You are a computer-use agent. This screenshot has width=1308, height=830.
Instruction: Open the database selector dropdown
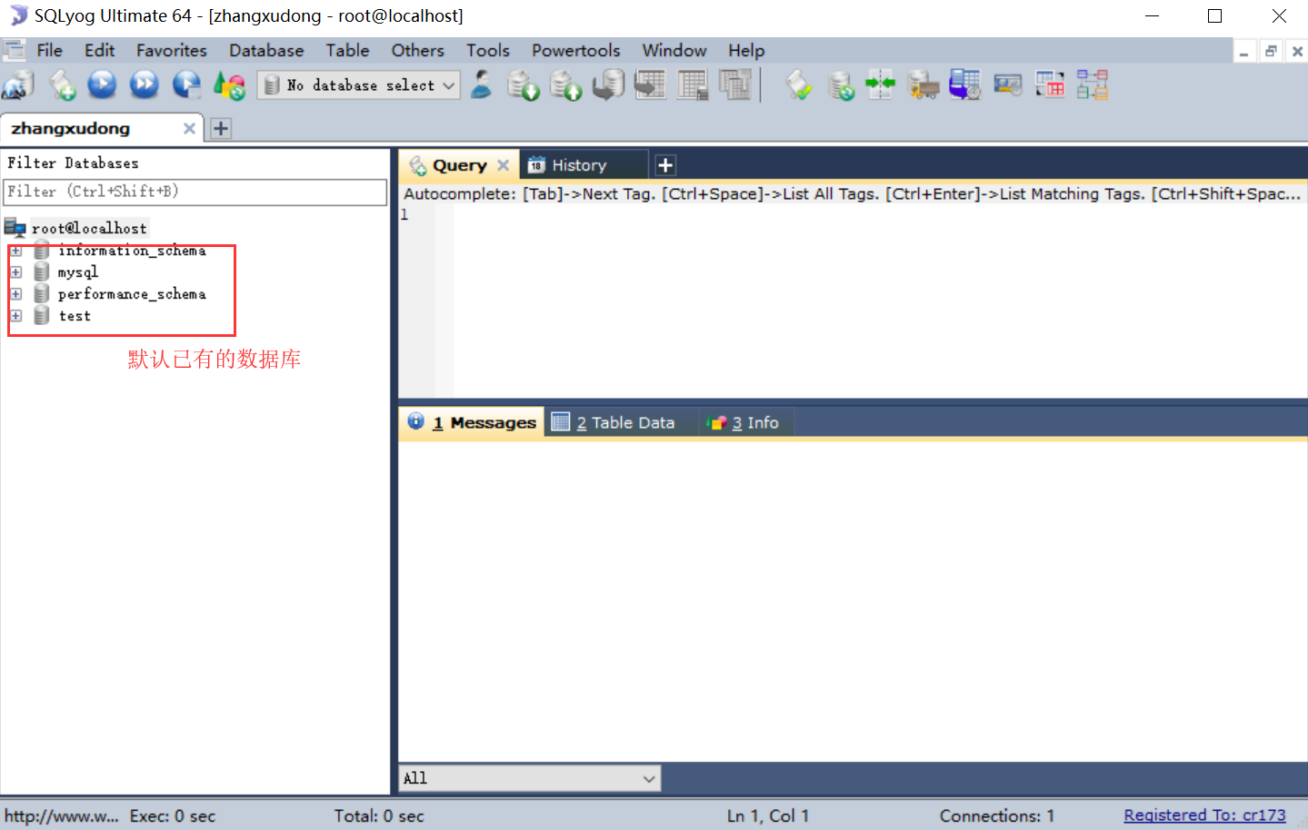[x=448, y=84]
